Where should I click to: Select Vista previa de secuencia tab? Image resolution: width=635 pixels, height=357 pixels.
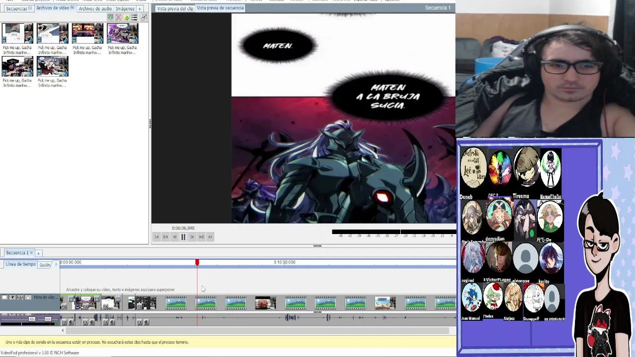pos(220,8)
